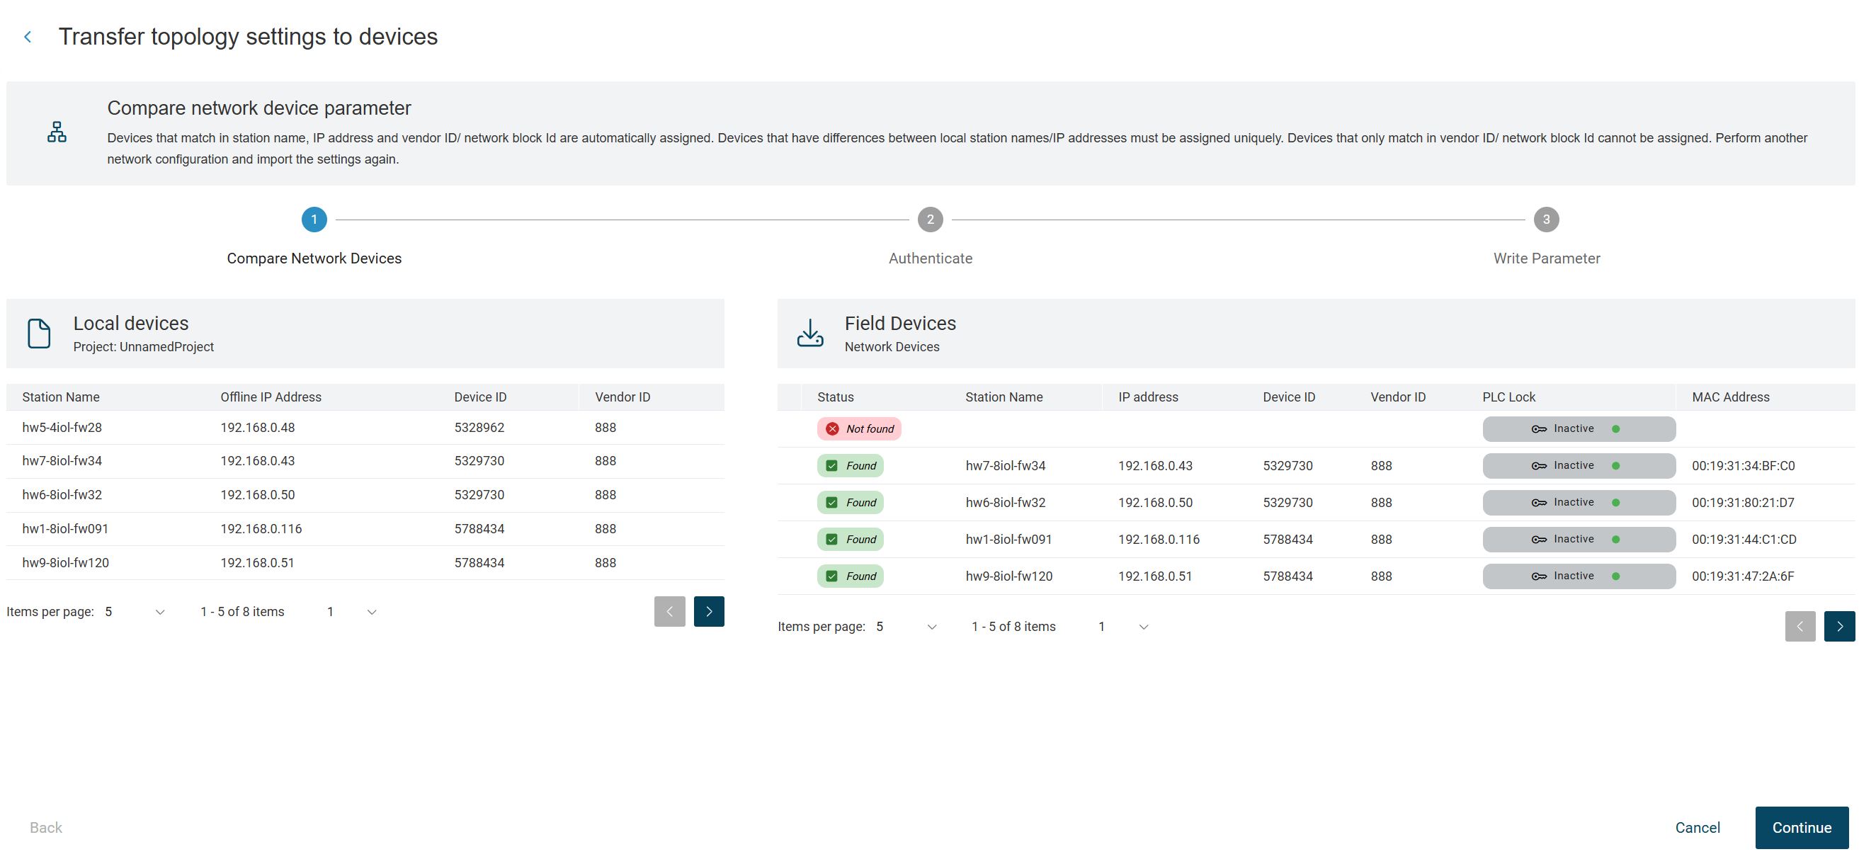Toggle PLC Lock for hw7-8iol-fw34
This screenshot has width=1859, height=859.
point(1579,465)
